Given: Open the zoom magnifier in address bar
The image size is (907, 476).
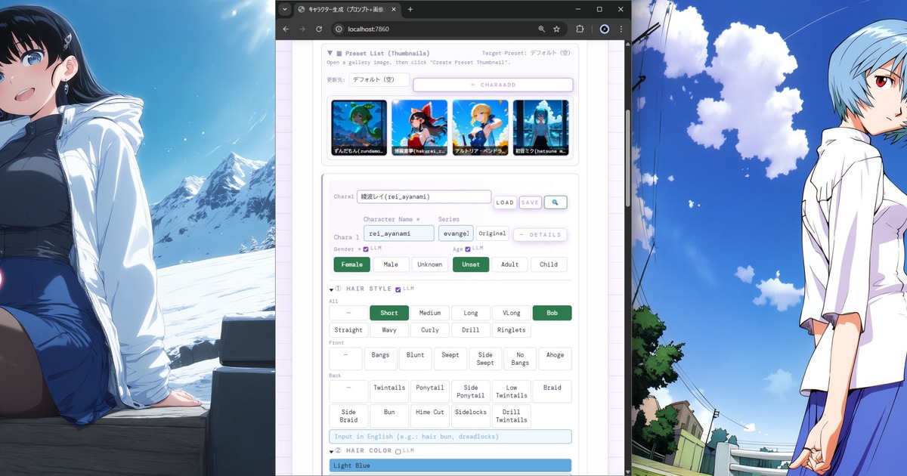Looking at the screenshot, I should pyautogui.click(x=541, y=29).
